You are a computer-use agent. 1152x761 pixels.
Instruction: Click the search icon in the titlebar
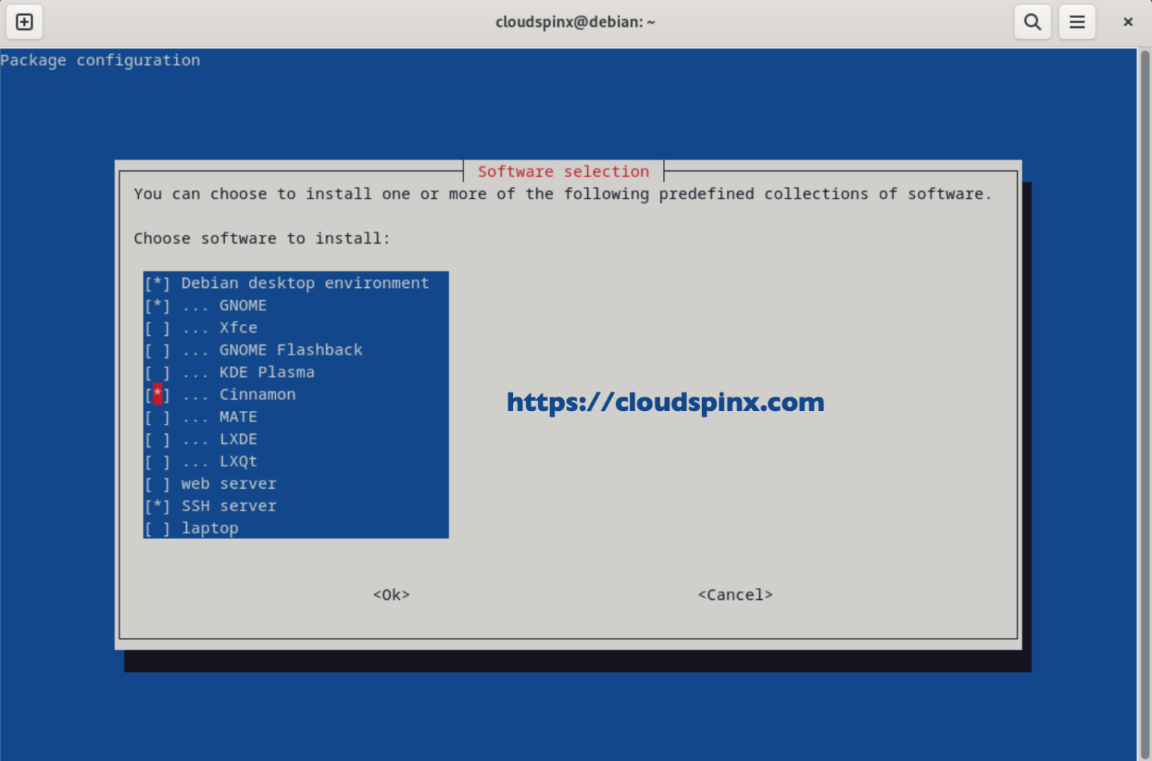(x=1032, y=22)
